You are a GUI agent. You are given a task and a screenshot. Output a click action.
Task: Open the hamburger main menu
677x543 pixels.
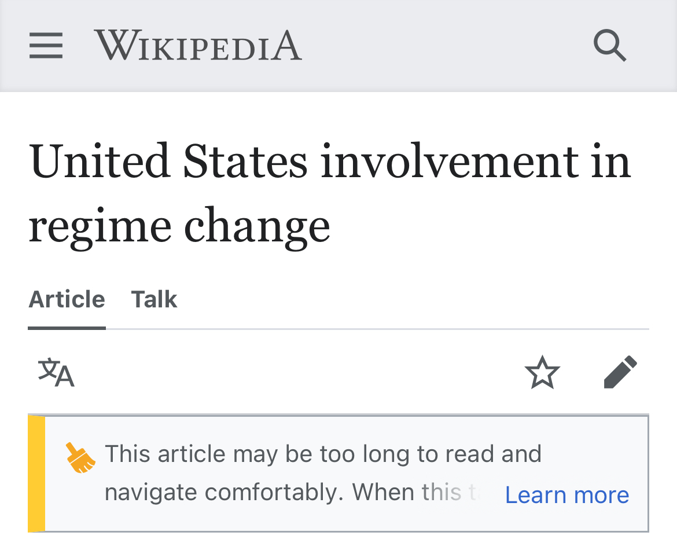[46, 45]
